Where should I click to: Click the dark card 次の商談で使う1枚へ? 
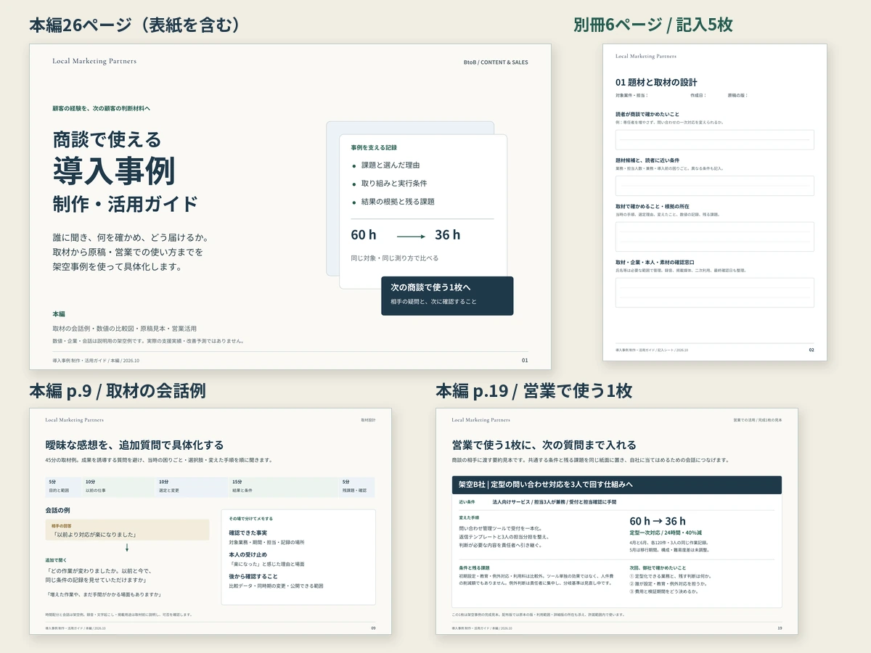(x=447, y=295)
